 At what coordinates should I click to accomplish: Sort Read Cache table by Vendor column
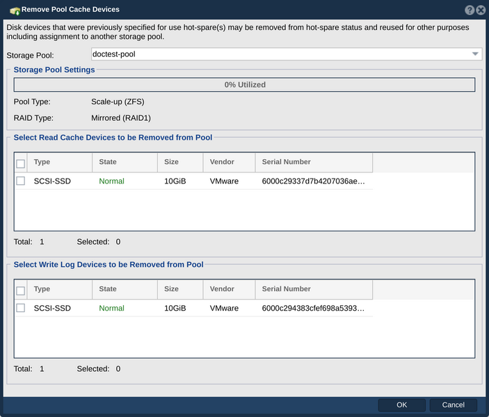click(230, 162)
